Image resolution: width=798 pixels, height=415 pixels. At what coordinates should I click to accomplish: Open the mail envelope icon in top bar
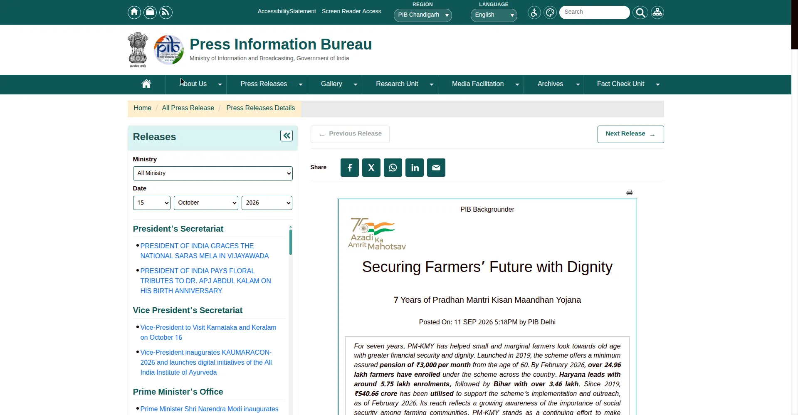pos(150,12)
